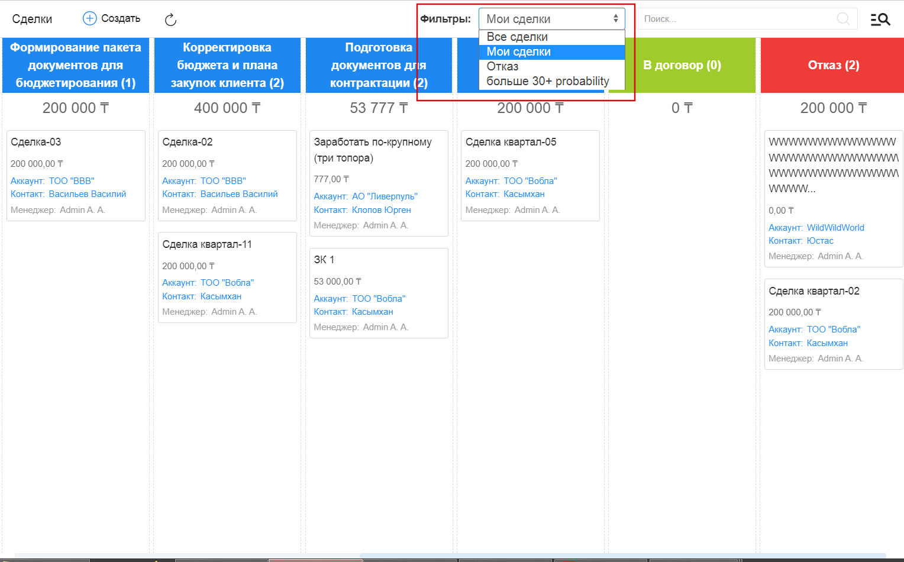Click 53 000,00 ₸ amount in ЗК 1

pyautogui.click(x=337, y=282)
